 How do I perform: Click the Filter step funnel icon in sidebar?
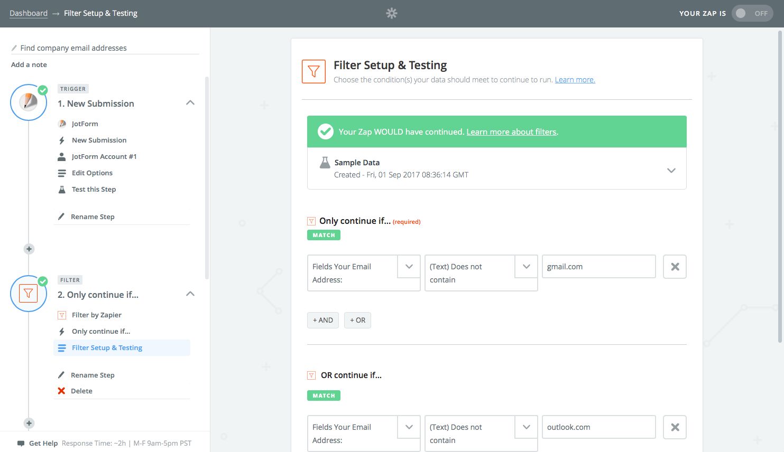tap(29, 293)
